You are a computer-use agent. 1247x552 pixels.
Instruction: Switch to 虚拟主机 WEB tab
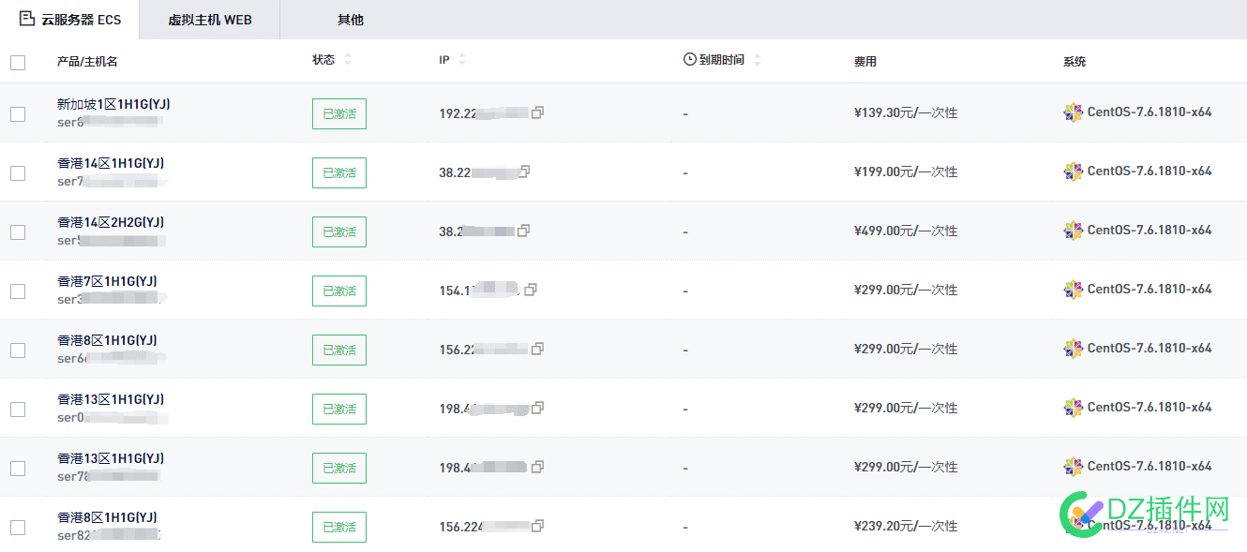coord(210,20)
